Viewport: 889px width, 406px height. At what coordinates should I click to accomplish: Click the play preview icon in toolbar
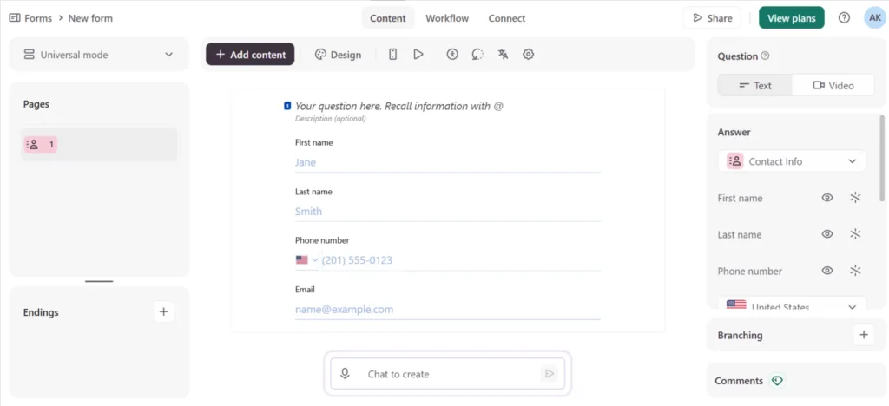point(418,55)
